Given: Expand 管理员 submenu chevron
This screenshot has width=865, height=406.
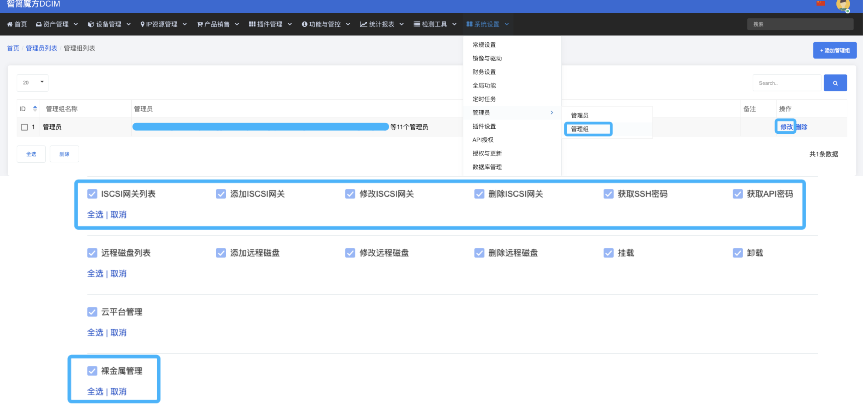Looking at the screenshot, I should (553, 113).
